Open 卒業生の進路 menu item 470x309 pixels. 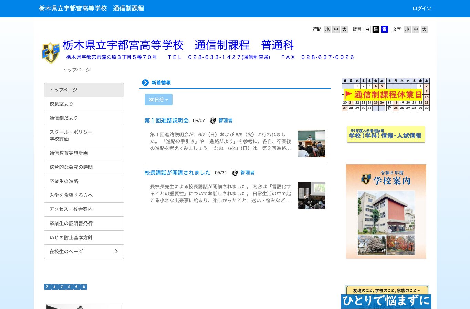[84, 181]
